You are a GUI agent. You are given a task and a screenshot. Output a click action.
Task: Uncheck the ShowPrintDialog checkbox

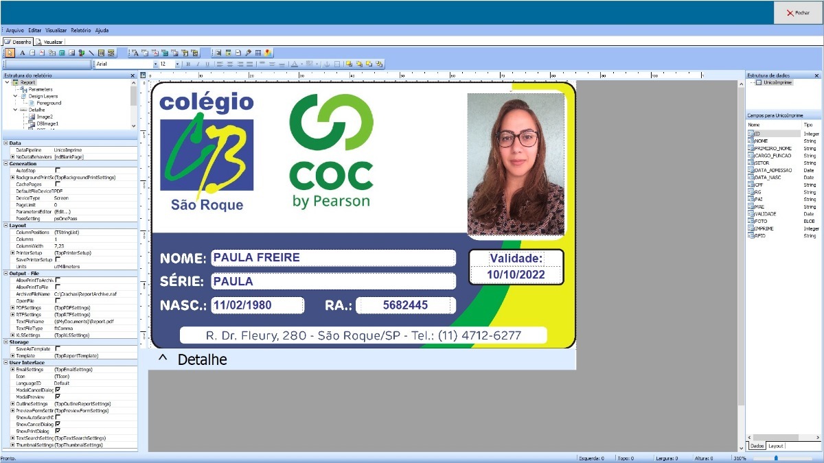(x=58, y=431)
